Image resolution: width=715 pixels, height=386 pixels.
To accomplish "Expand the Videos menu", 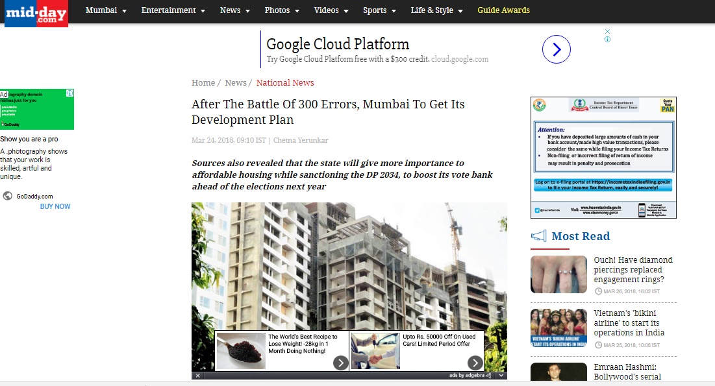I will tap(331, 10).
